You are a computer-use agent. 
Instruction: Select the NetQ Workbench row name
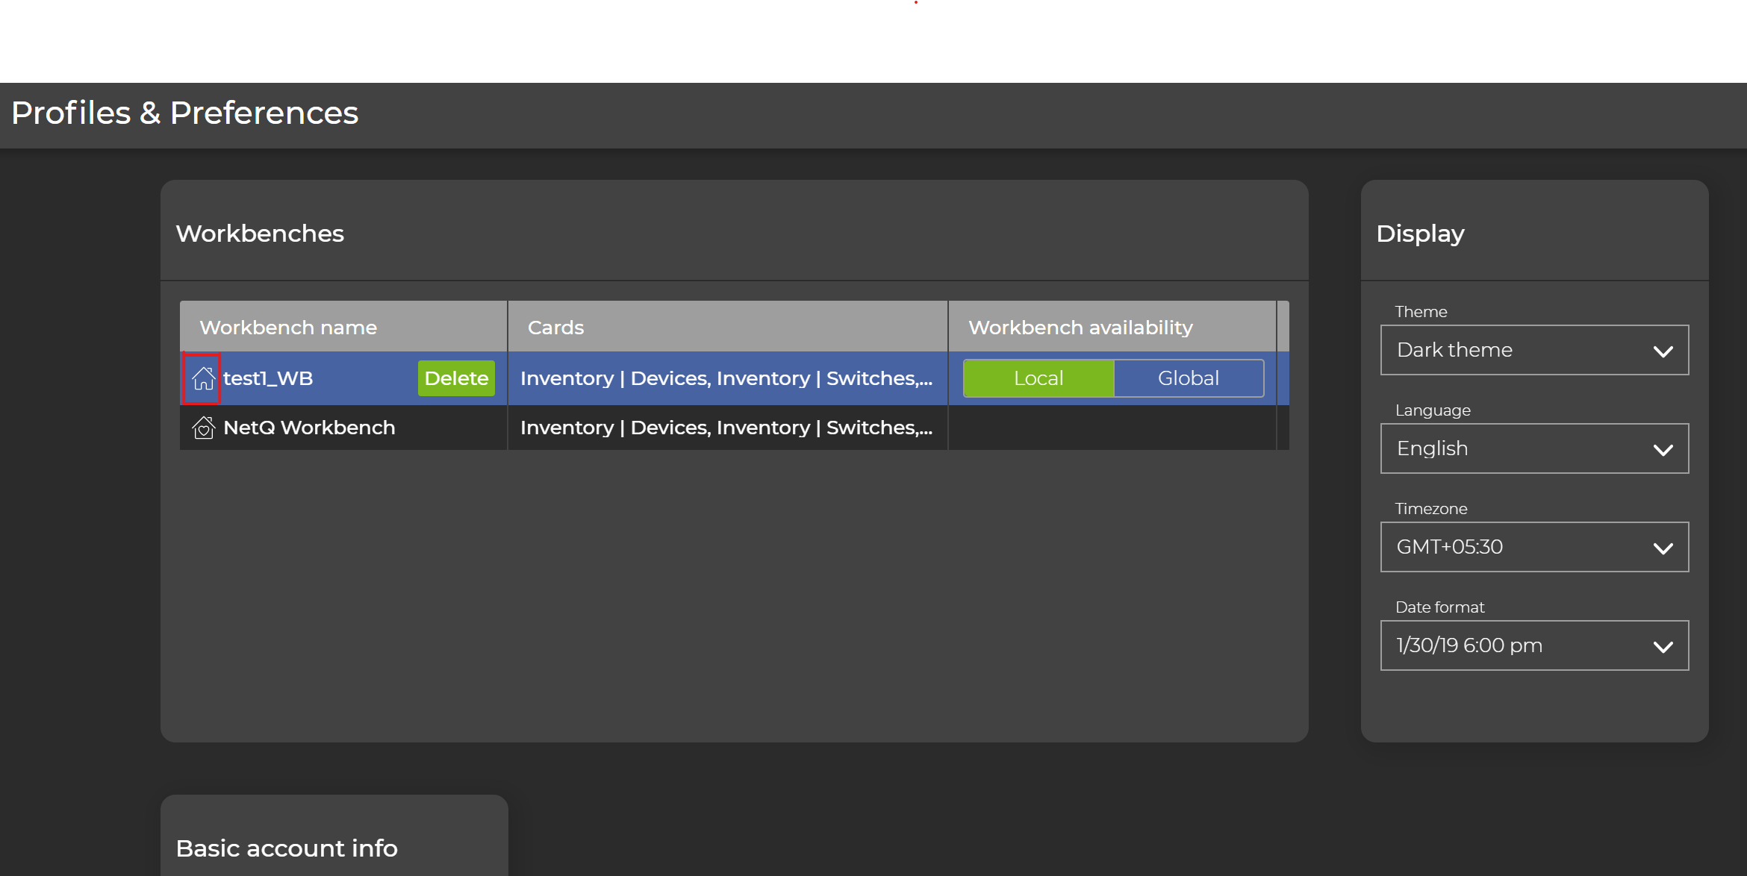pyautogui.click(x=309, y=428)
